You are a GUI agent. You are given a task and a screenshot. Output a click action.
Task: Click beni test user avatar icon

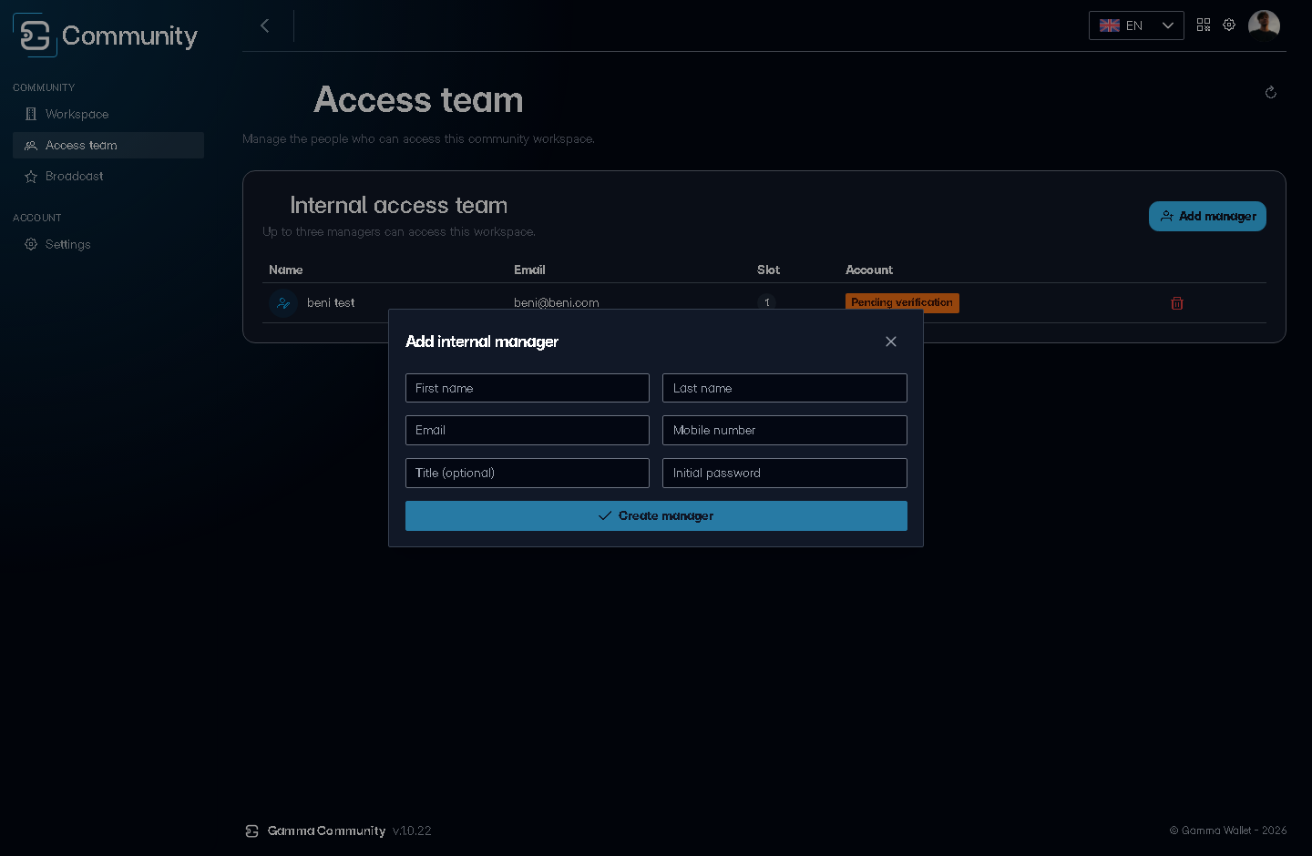coord(283,303)
